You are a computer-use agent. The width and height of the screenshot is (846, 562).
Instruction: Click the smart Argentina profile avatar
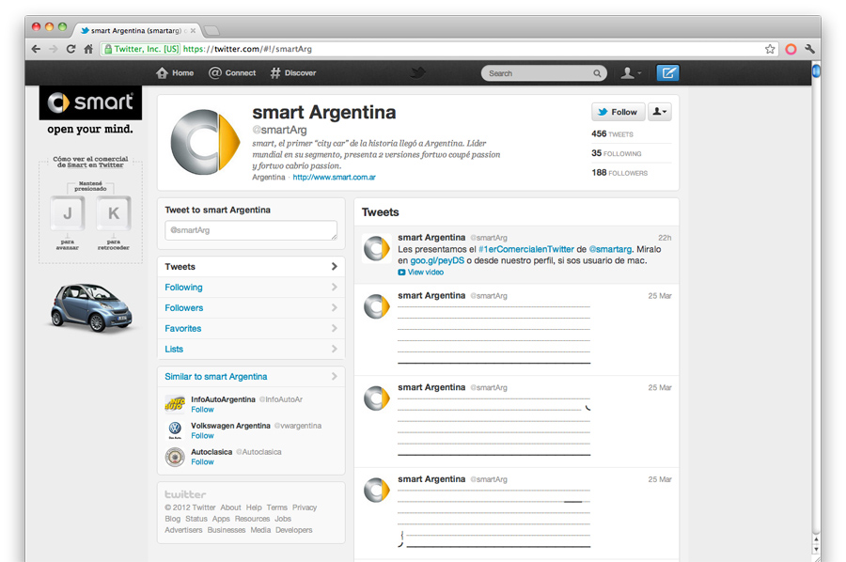click(206, 143)
